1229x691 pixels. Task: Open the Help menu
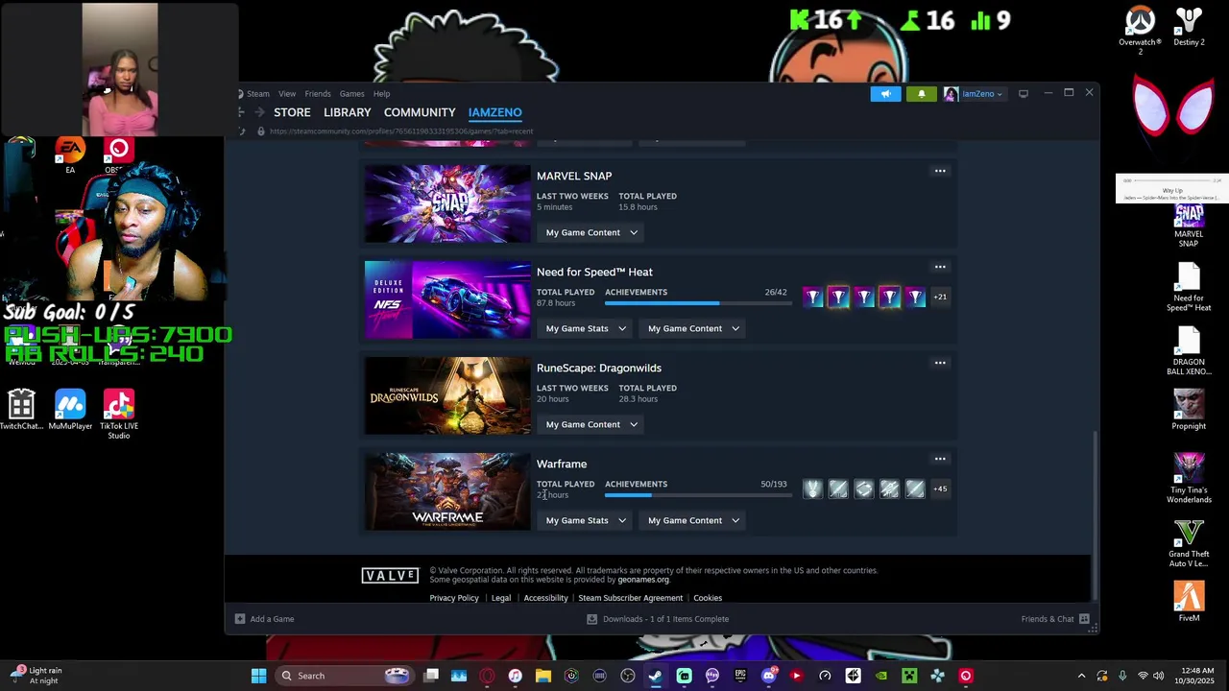[381, 93]
